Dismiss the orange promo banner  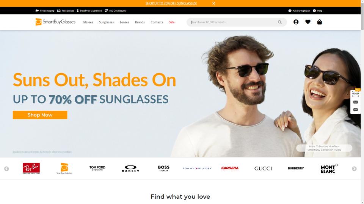213,3
